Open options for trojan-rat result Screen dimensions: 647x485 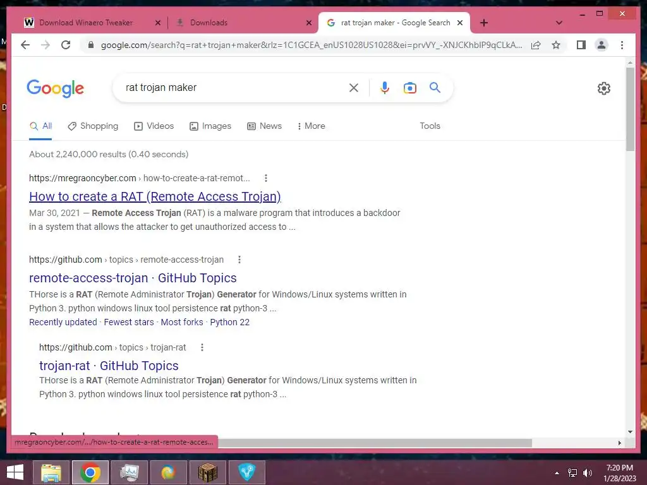coord(202,347)
